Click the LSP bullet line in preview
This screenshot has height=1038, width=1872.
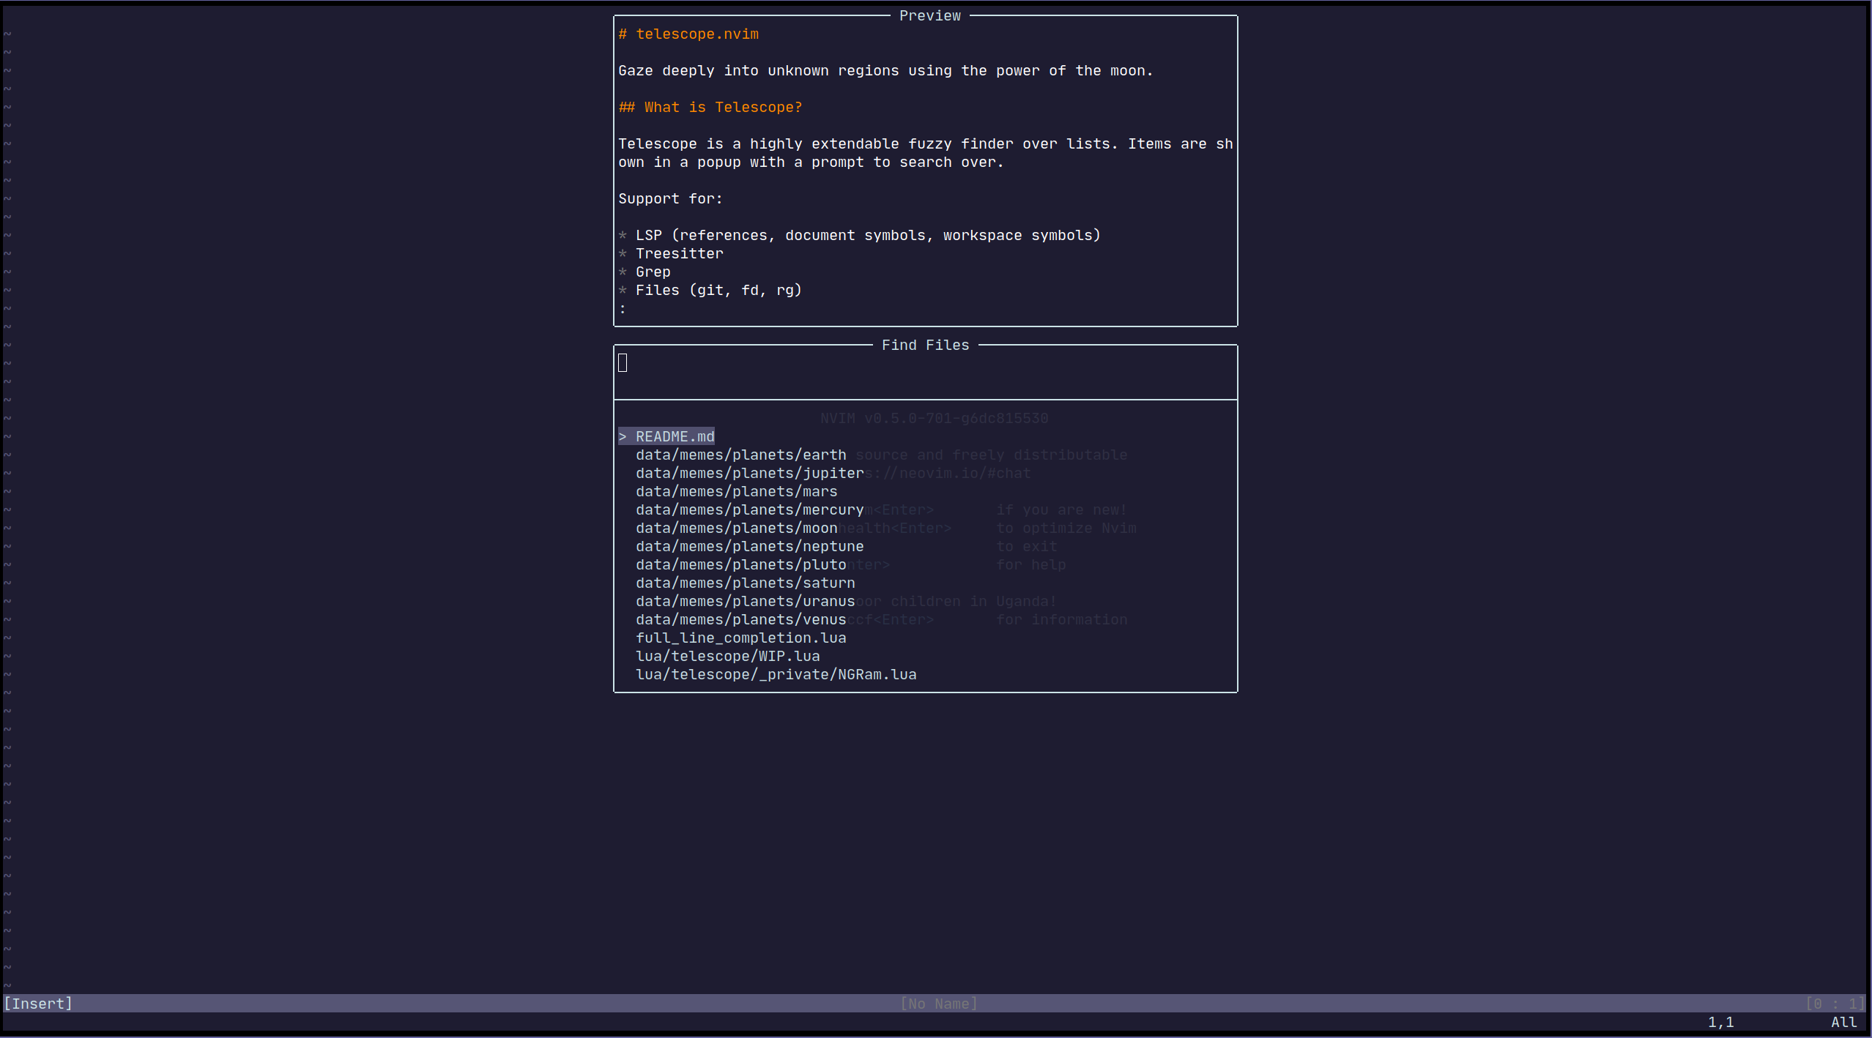pyautogui.click(x=859, y=236)
